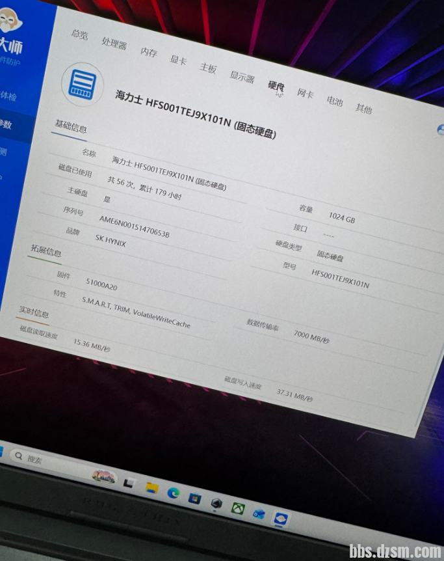Switch to the 总览 overview tab
The width and height of the screenshot is (444, 561).
click(x=80, y=34)
